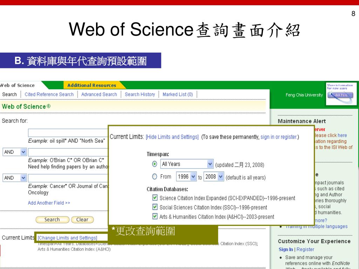
Task: Click the 'Customize Your Experience' heading
Action: click(314, 241)
